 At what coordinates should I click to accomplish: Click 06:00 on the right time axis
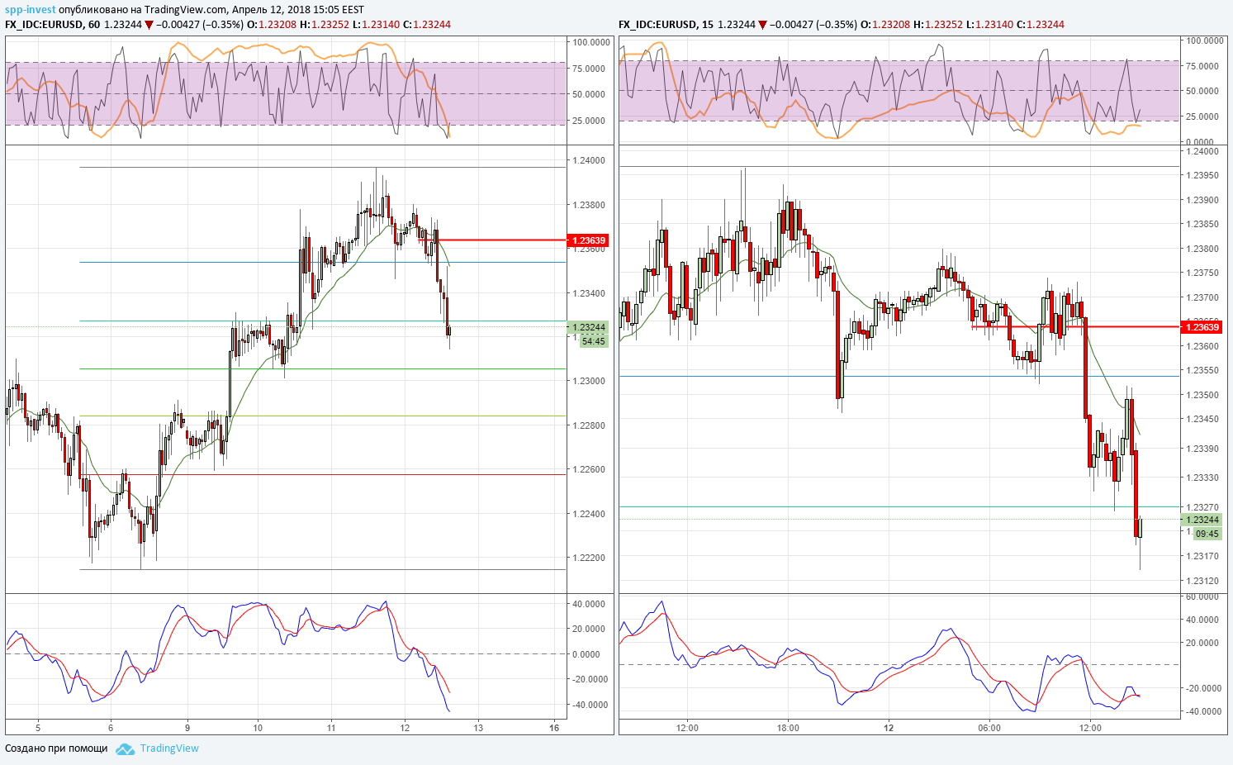[x=989, y=728]
